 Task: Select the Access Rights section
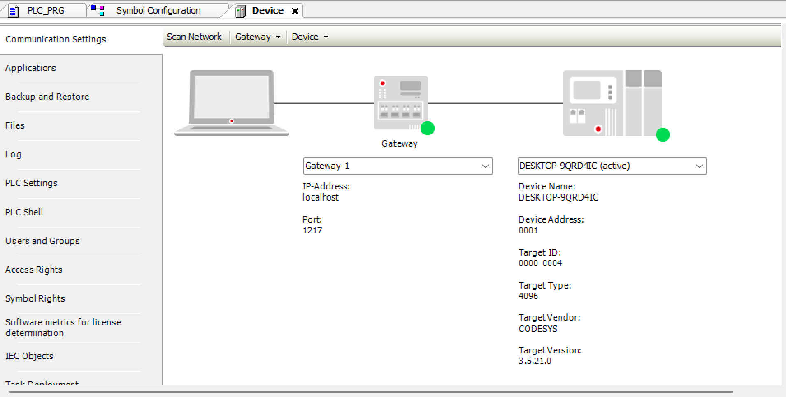[34, 270]
